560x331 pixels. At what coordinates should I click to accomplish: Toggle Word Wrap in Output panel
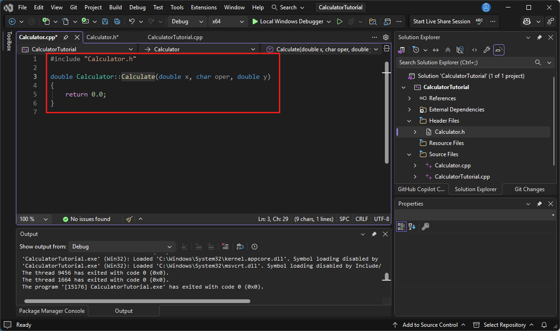tap(240, 247)
